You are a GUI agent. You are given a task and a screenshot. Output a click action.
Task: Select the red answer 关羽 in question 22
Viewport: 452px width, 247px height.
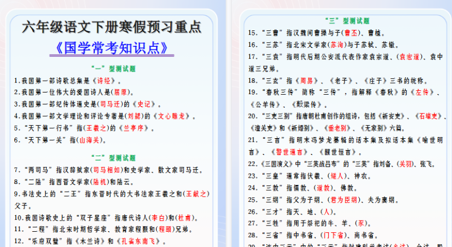tap(406, 164)
